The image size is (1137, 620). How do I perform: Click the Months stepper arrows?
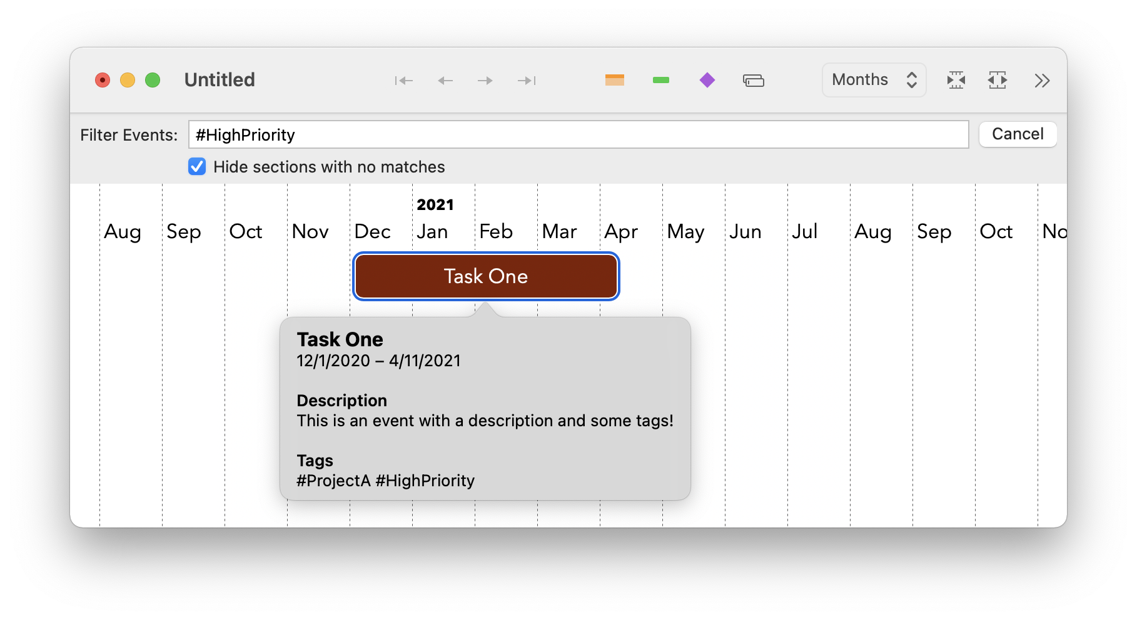[912, 79]
